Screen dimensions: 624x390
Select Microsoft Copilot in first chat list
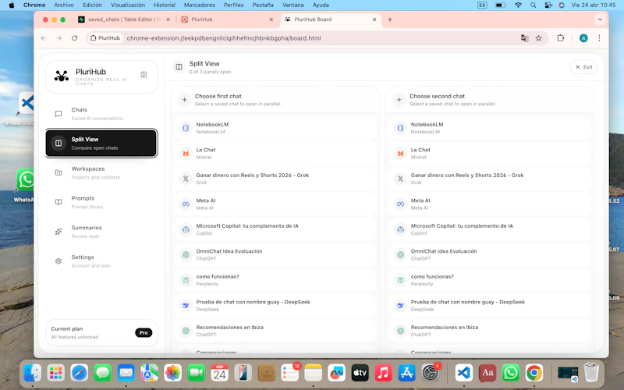275,229
